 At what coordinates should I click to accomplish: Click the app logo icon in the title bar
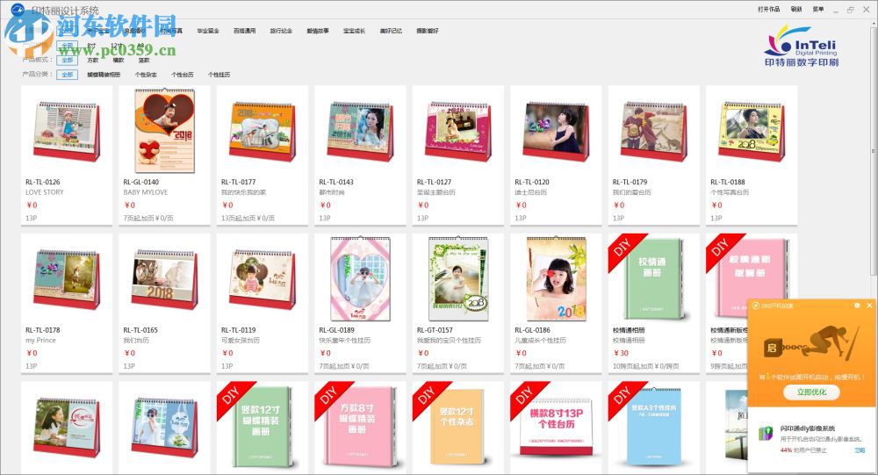pos(18,10)
